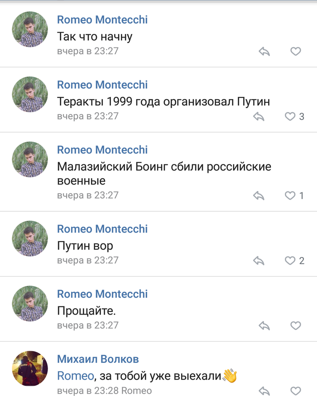This screenshot has height=405, width=317.
Task: Click Romeo Montecchi name above "Малазийский Боинг"
Action: point(102,150)
